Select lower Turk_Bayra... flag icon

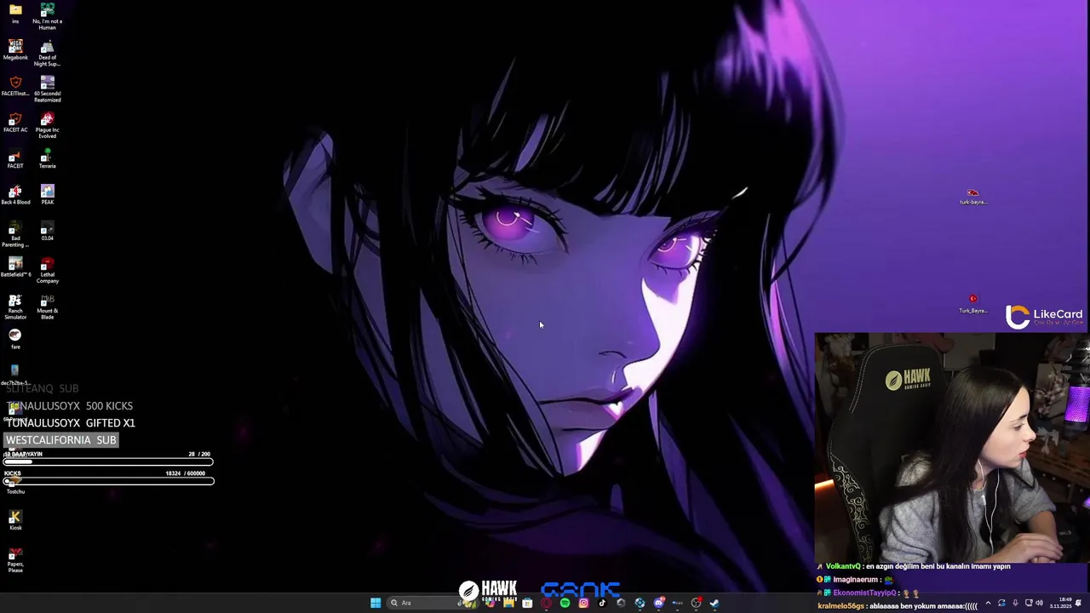coord(972,305)
